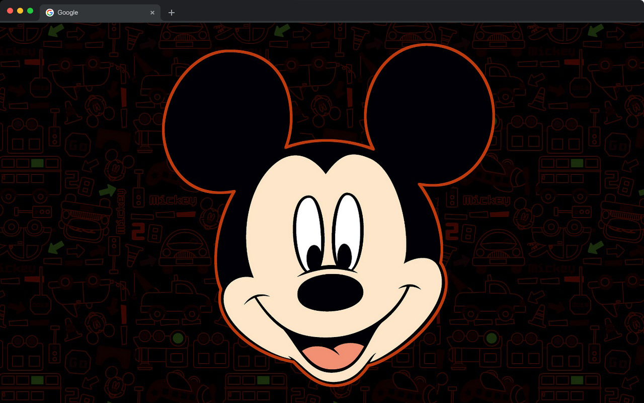
Task: Select the Google browser tab
Action: [100, 13]
